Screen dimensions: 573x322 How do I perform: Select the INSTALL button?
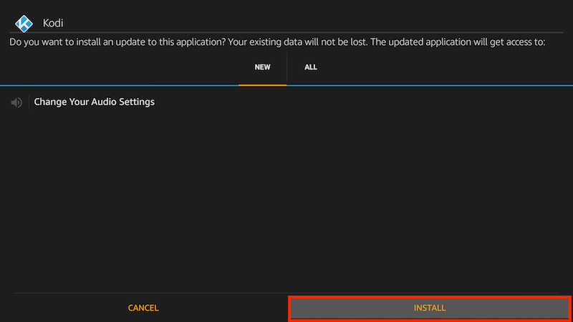pyautogui.click(x=429, y=308)
